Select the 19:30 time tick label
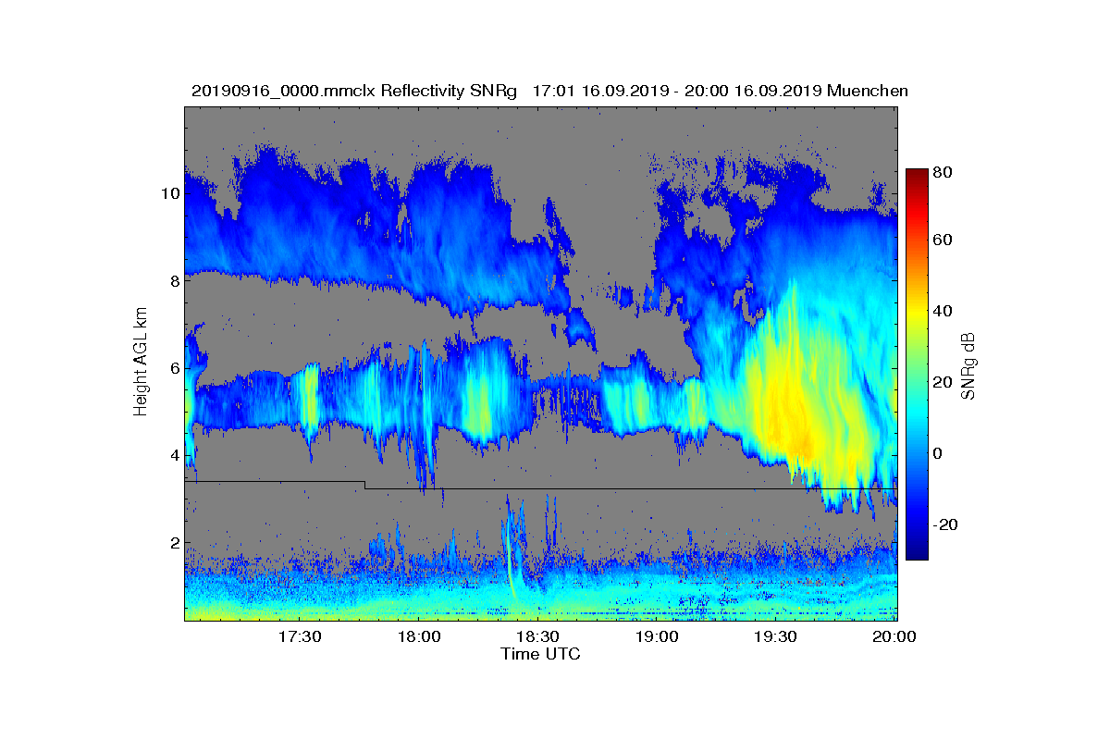The image size is (1110, 740). (776, 636)
